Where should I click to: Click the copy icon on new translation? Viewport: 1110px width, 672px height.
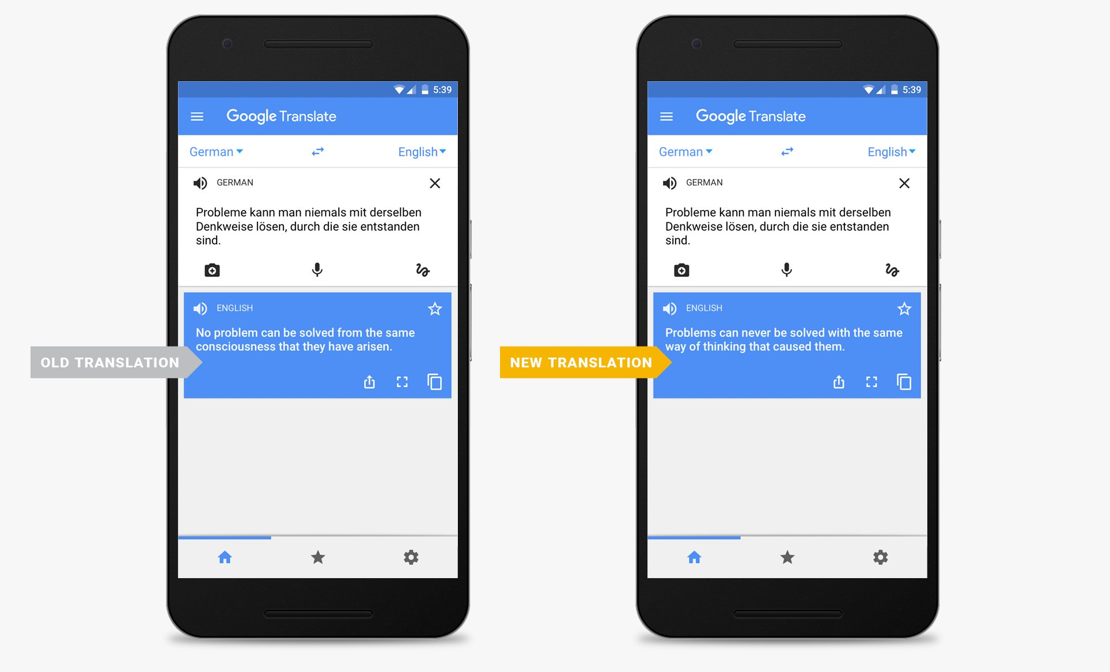tap(904, 381)
